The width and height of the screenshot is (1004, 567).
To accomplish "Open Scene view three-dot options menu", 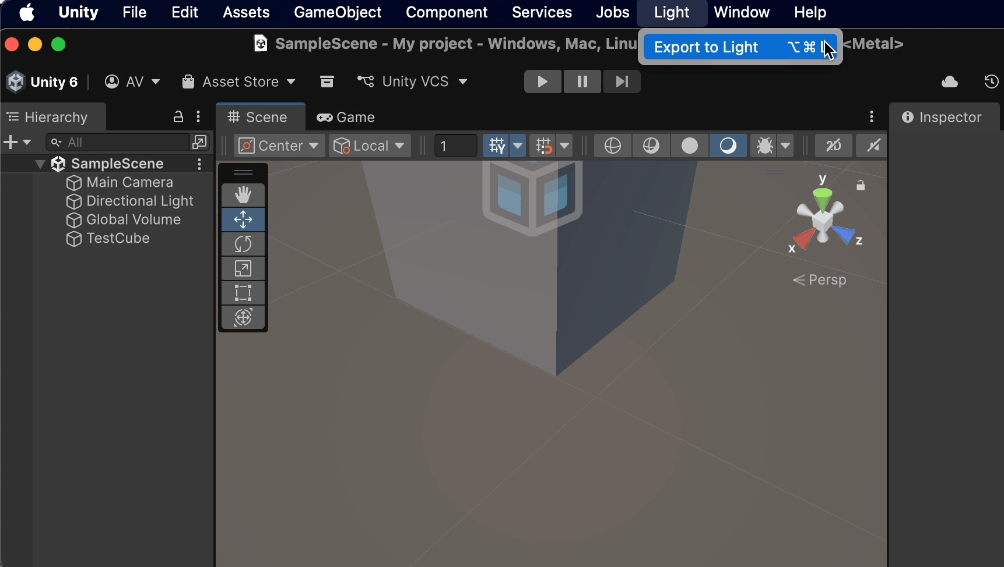I will [x=872, y=117].
